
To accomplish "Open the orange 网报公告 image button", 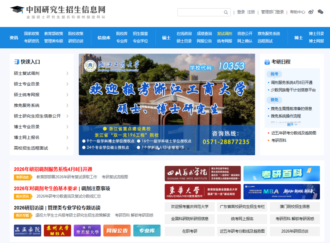I will tap(117, 230).
